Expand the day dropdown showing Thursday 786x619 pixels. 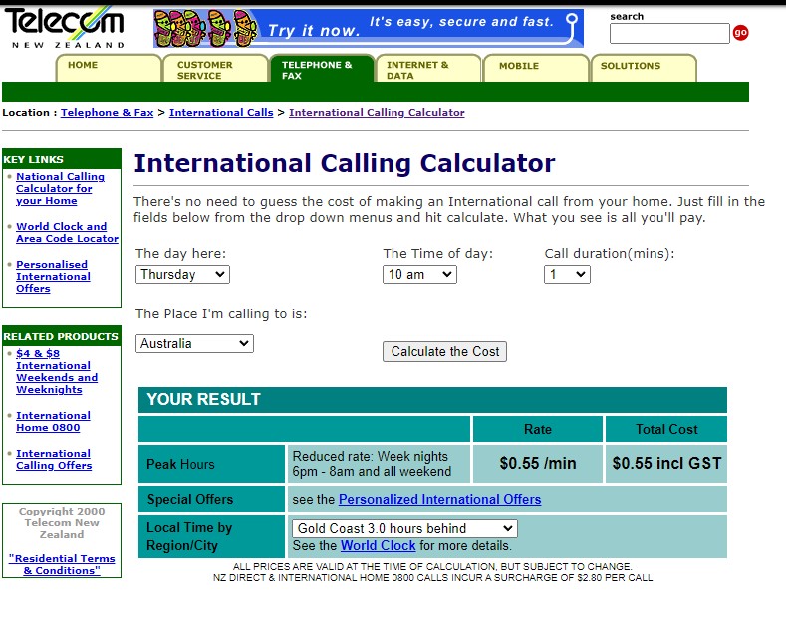coord(182,274)
